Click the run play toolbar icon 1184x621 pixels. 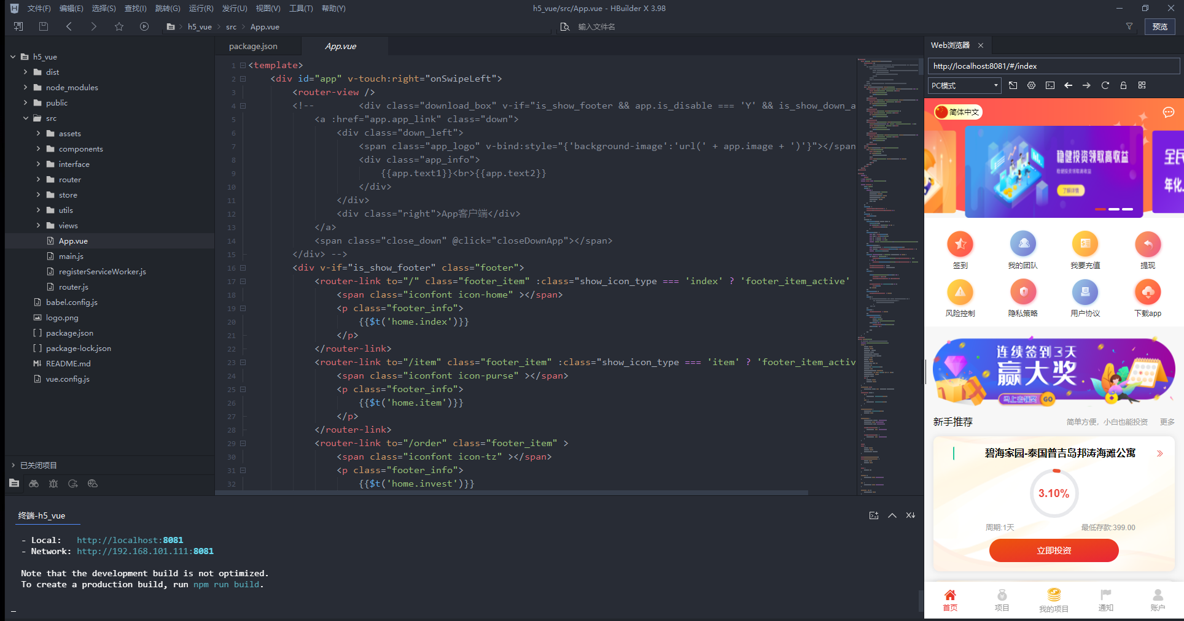tap(144, 26)
